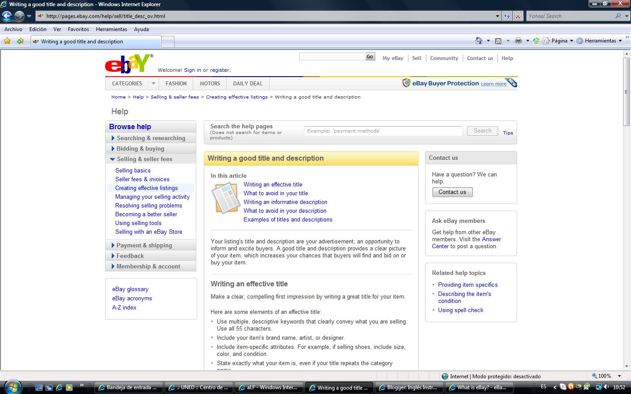The height and width of the screenshot is (394, 631).
Task: Click the Go search button
Action: tap(370, 57)
